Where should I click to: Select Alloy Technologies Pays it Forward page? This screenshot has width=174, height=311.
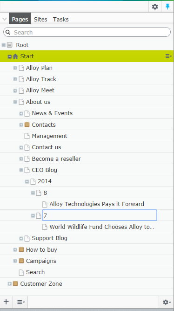(97, 204)
